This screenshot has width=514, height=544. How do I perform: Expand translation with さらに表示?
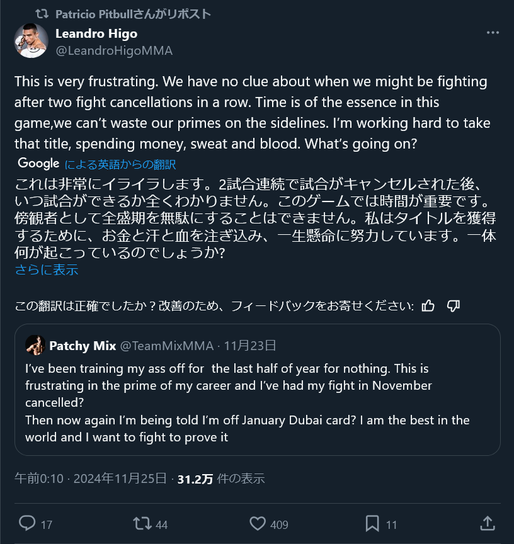click(x=47, y=269)
